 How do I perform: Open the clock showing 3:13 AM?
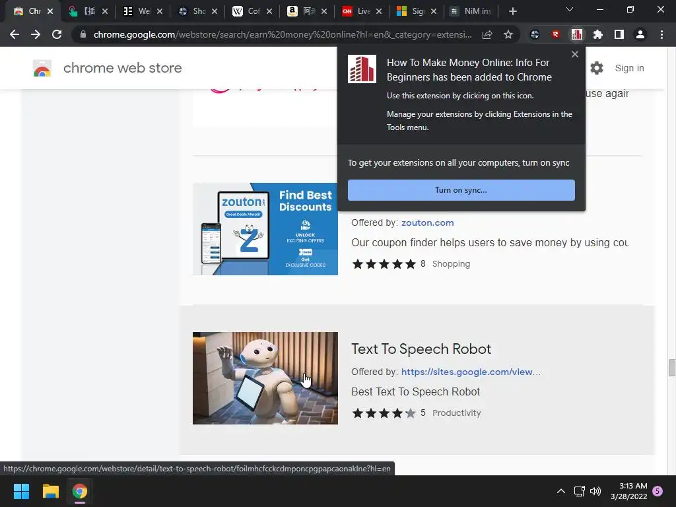pyautogui.click(x=629, y=491)
